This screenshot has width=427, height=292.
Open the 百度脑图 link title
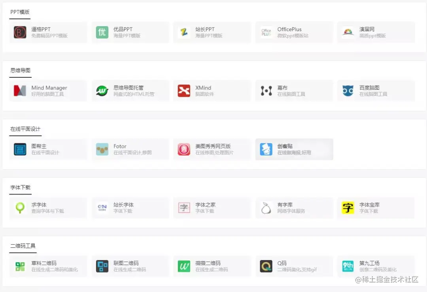(369, 88)
